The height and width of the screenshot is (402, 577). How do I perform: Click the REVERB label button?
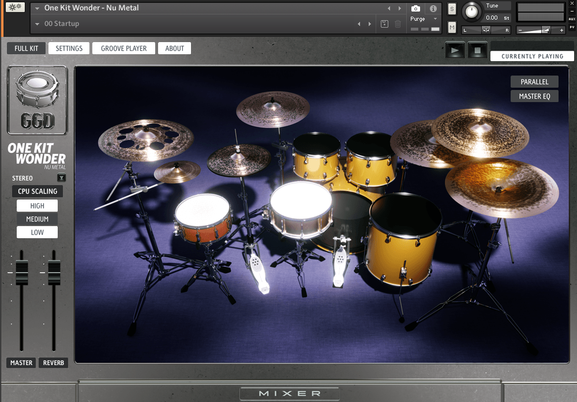coord(54,363)
